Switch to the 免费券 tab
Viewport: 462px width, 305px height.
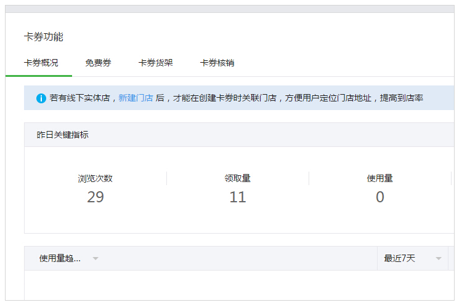click(x=98, y=63)
